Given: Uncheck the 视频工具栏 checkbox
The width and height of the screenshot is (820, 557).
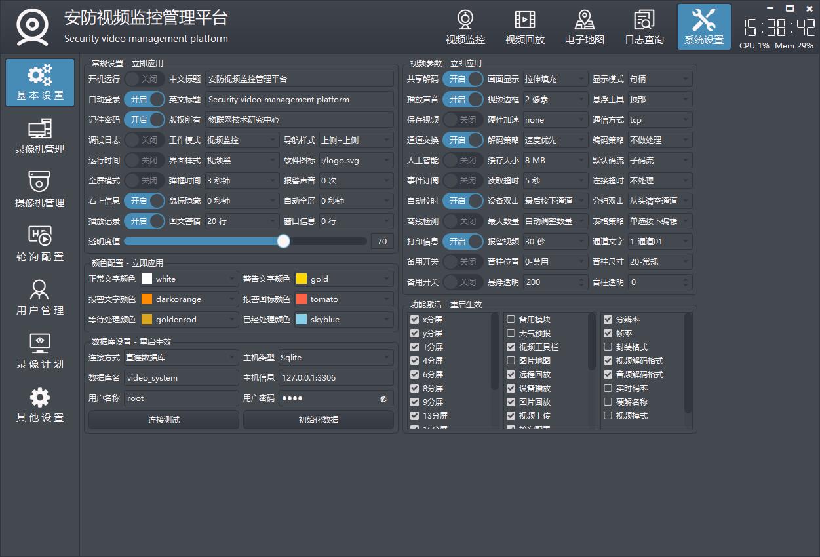Looking at the screenshot, I should coord(511,347).
